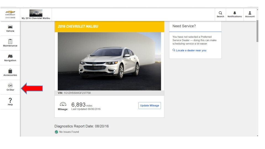Click Locate a dealer near you link
The width and height of the screenshot is (265, 149).
coord(189,50)
